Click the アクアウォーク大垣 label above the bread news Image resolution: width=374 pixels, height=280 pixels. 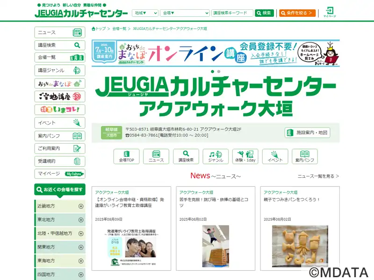click(280, 192)
